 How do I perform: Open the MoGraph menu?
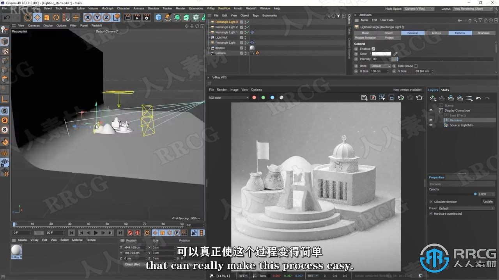107,8
